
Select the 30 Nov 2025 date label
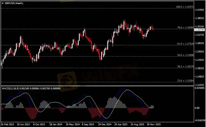pos(154,124)
